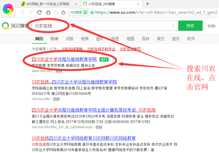Open the browser home page icon
The width and height of the screenshot is (219, 153).
[x=48, y=13]
